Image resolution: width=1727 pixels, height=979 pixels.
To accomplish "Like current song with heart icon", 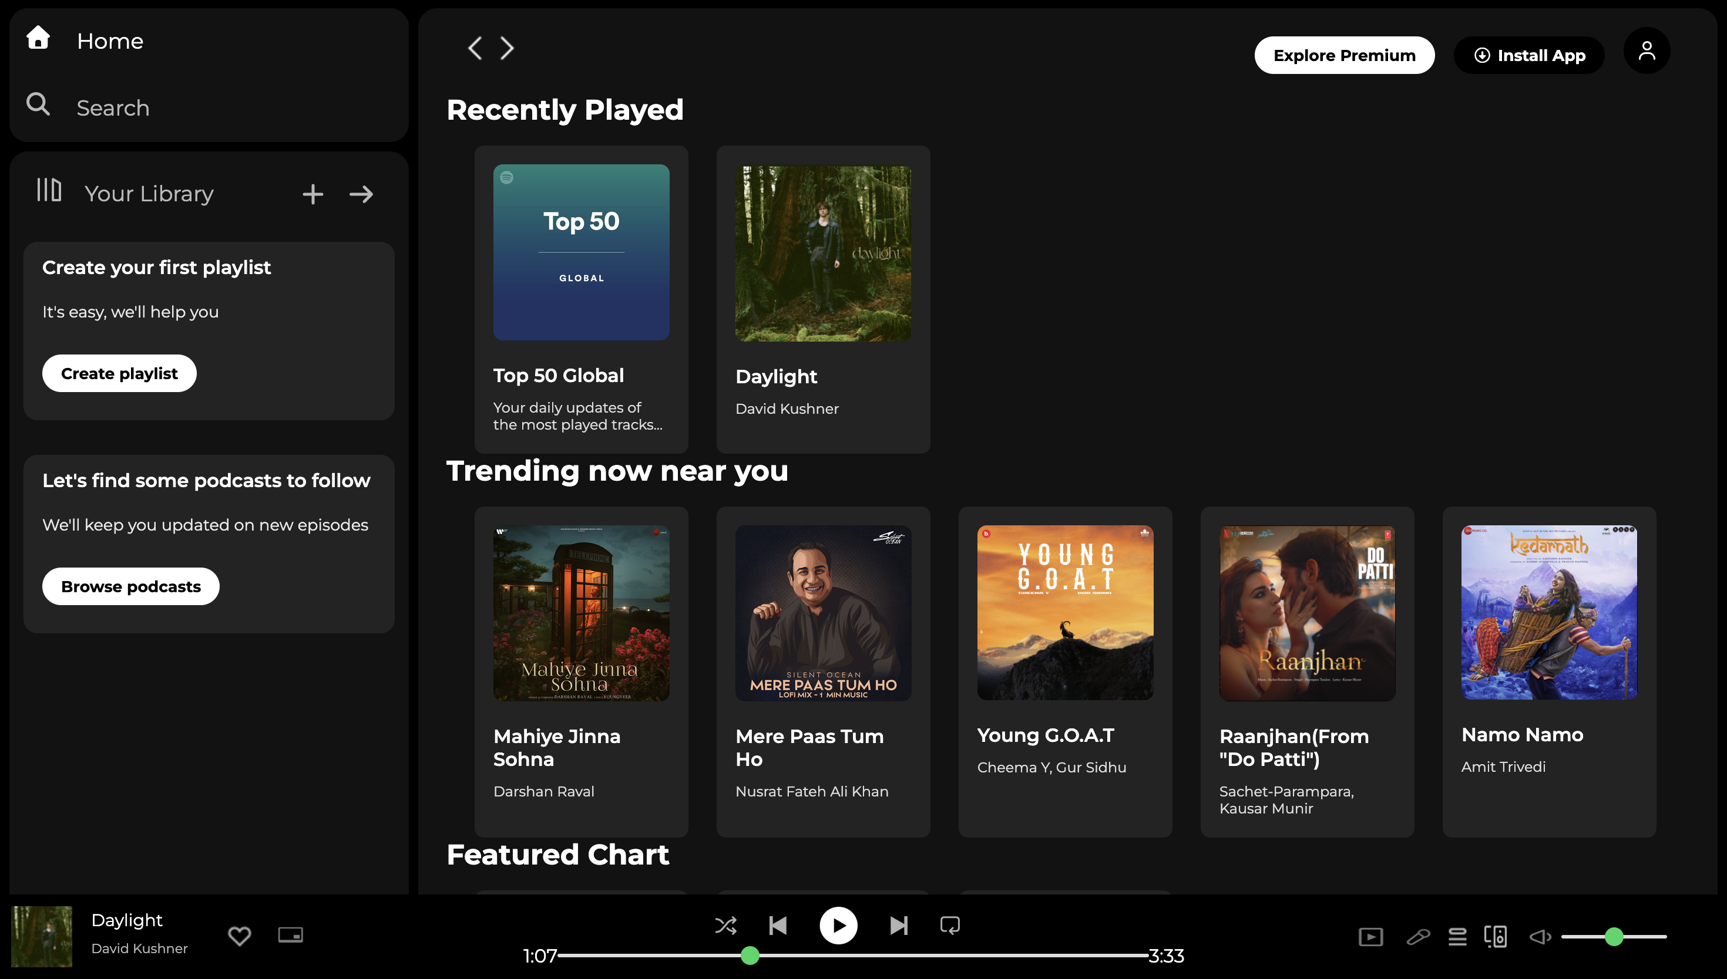I will (x=240, y=936).
